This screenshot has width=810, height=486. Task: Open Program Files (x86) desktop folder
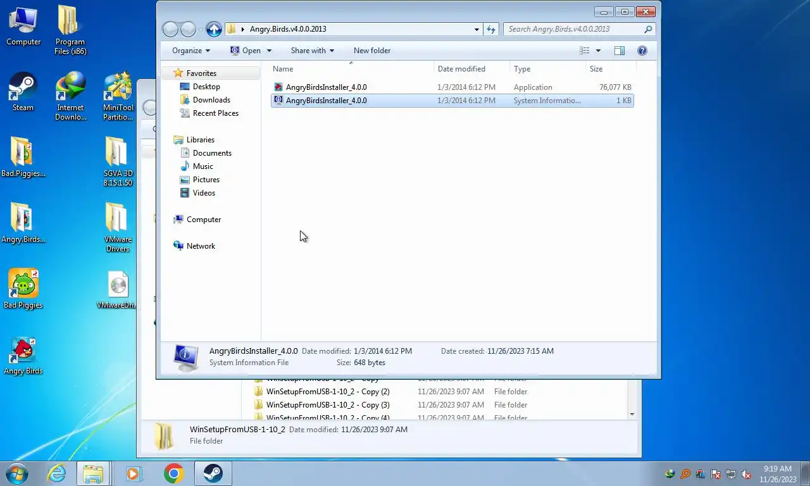point(70,30)
